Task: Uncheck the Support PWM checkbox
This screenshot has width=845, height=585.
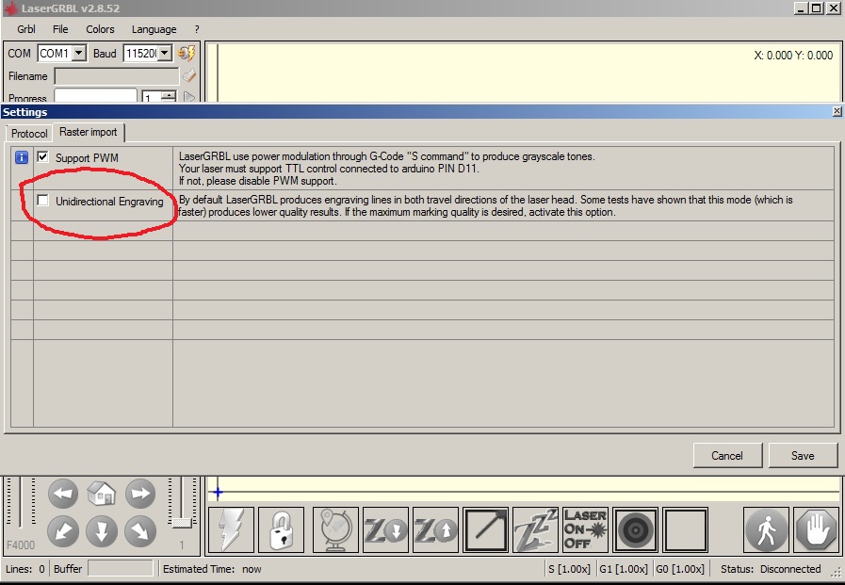Action: 42,156
